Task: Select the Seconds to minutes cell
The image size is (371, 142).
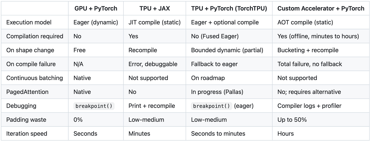Action: pos(218,134)
